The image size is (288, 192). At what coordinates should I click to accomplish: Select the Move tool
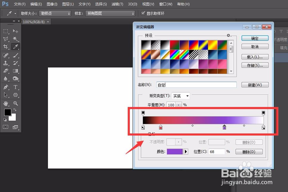point(15,31)
